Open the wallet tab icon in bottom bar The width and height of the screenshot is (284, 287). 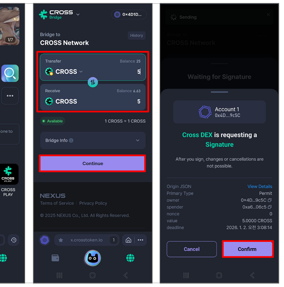coord(55,258)
